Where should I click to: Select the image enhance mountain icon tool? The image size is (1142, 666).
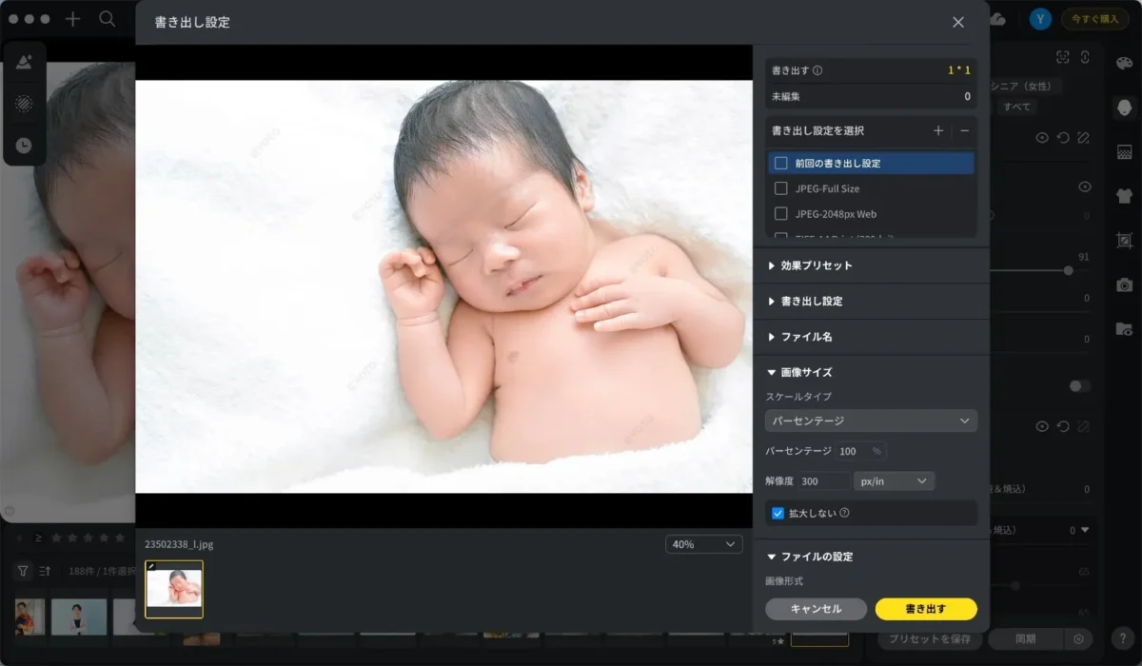tap(25, 62)
